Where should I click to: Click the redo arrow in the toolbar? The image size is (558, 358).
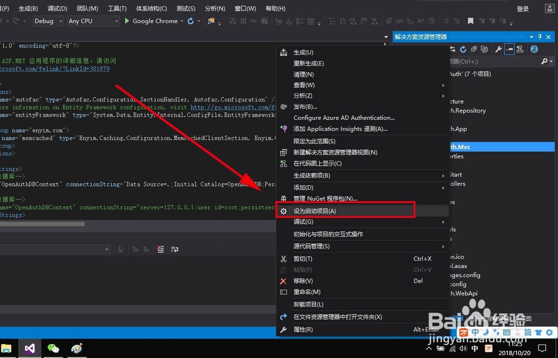(16, 21)
